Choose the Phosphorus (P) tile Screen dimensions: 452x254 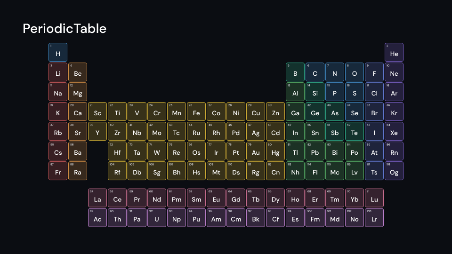(x=335, y=92)
